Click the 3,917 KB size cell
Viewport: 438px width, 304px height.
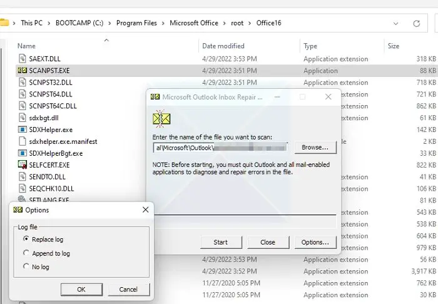click(x=423, y=271)
